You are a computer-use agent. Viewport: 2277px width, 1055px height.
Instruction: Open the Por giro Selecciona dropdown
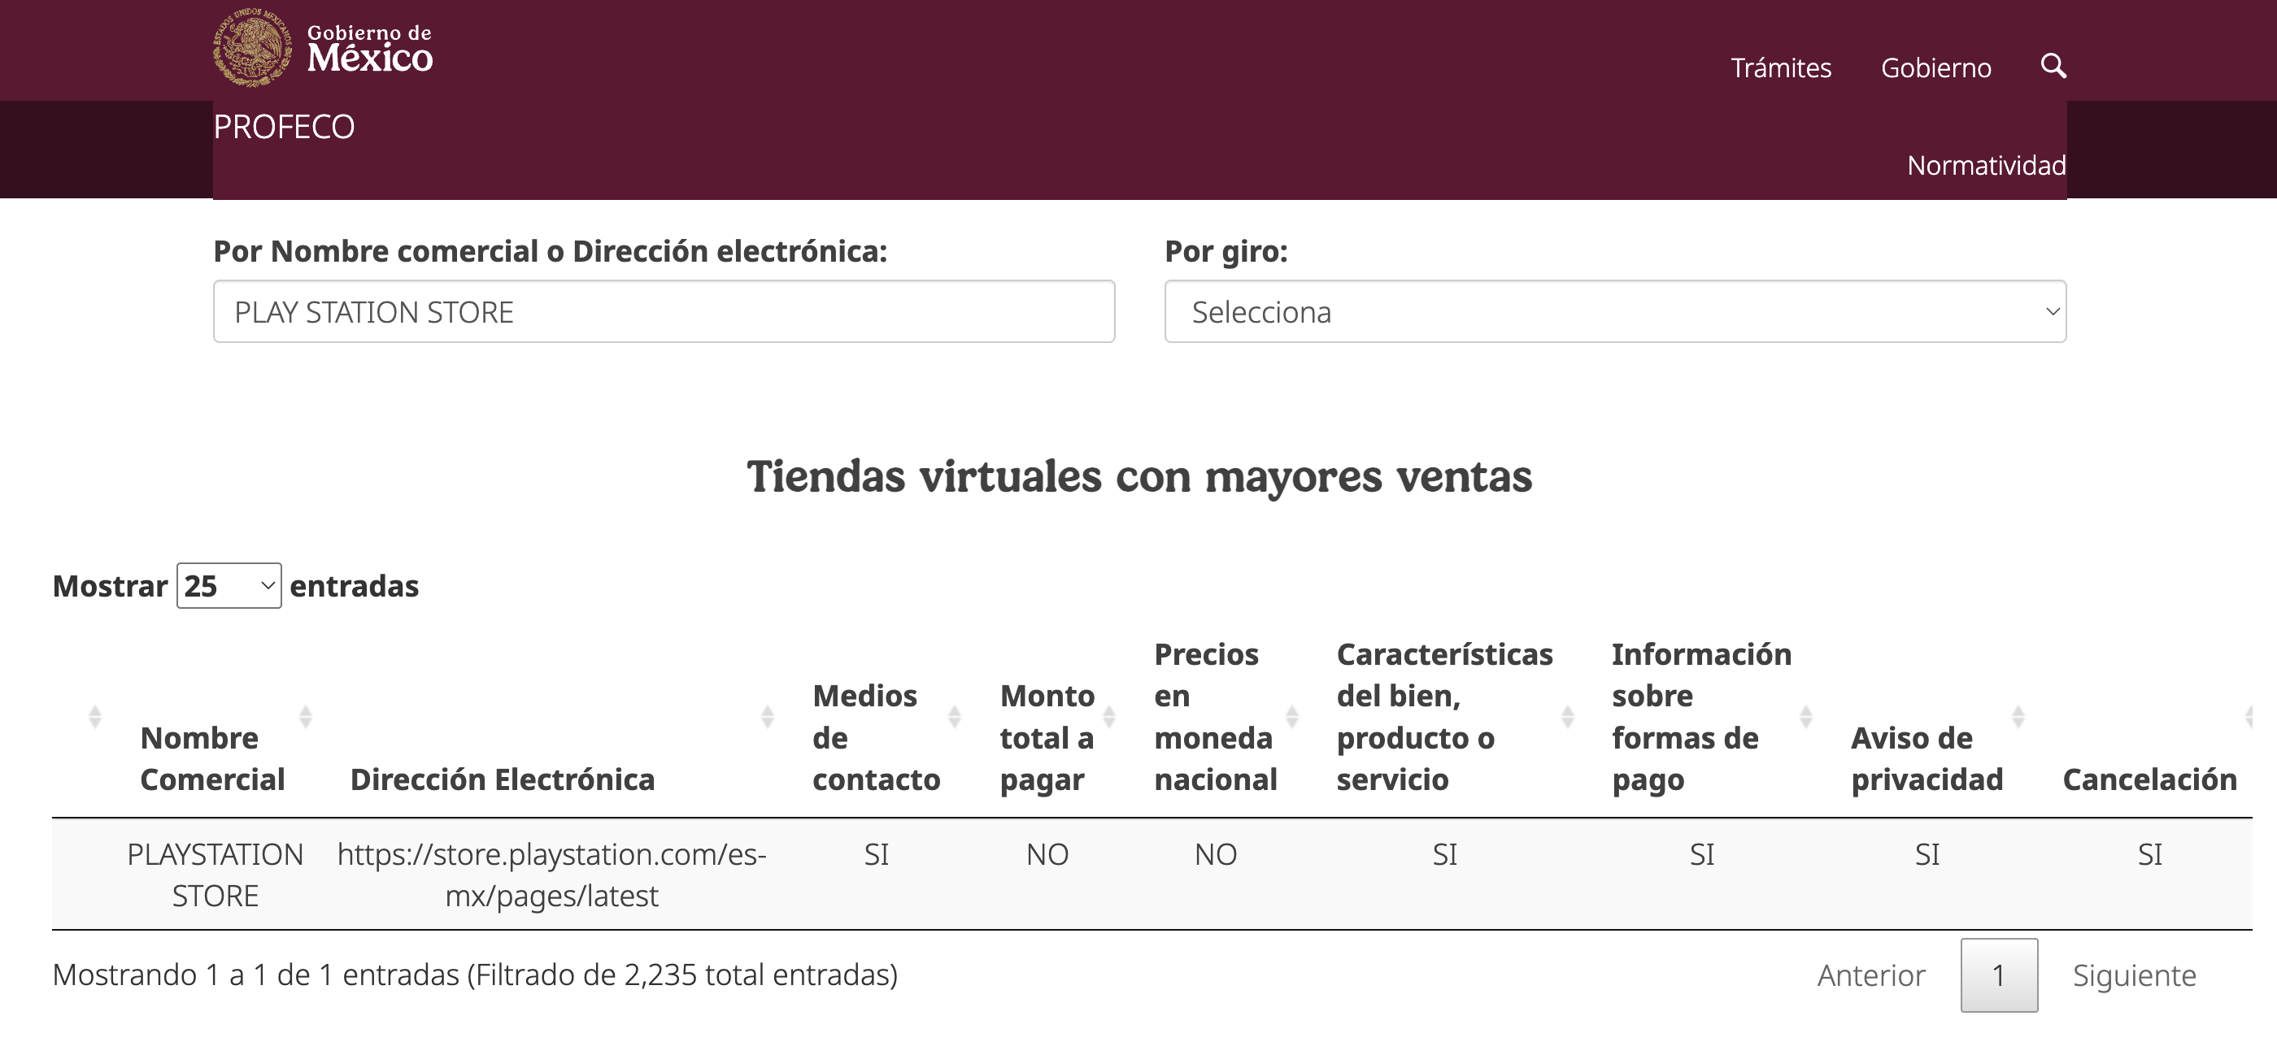pyautogui.click(x=1615, y=311)
